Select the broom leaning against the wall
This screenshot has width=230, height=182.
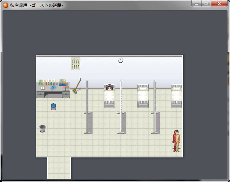pos(77,86)
